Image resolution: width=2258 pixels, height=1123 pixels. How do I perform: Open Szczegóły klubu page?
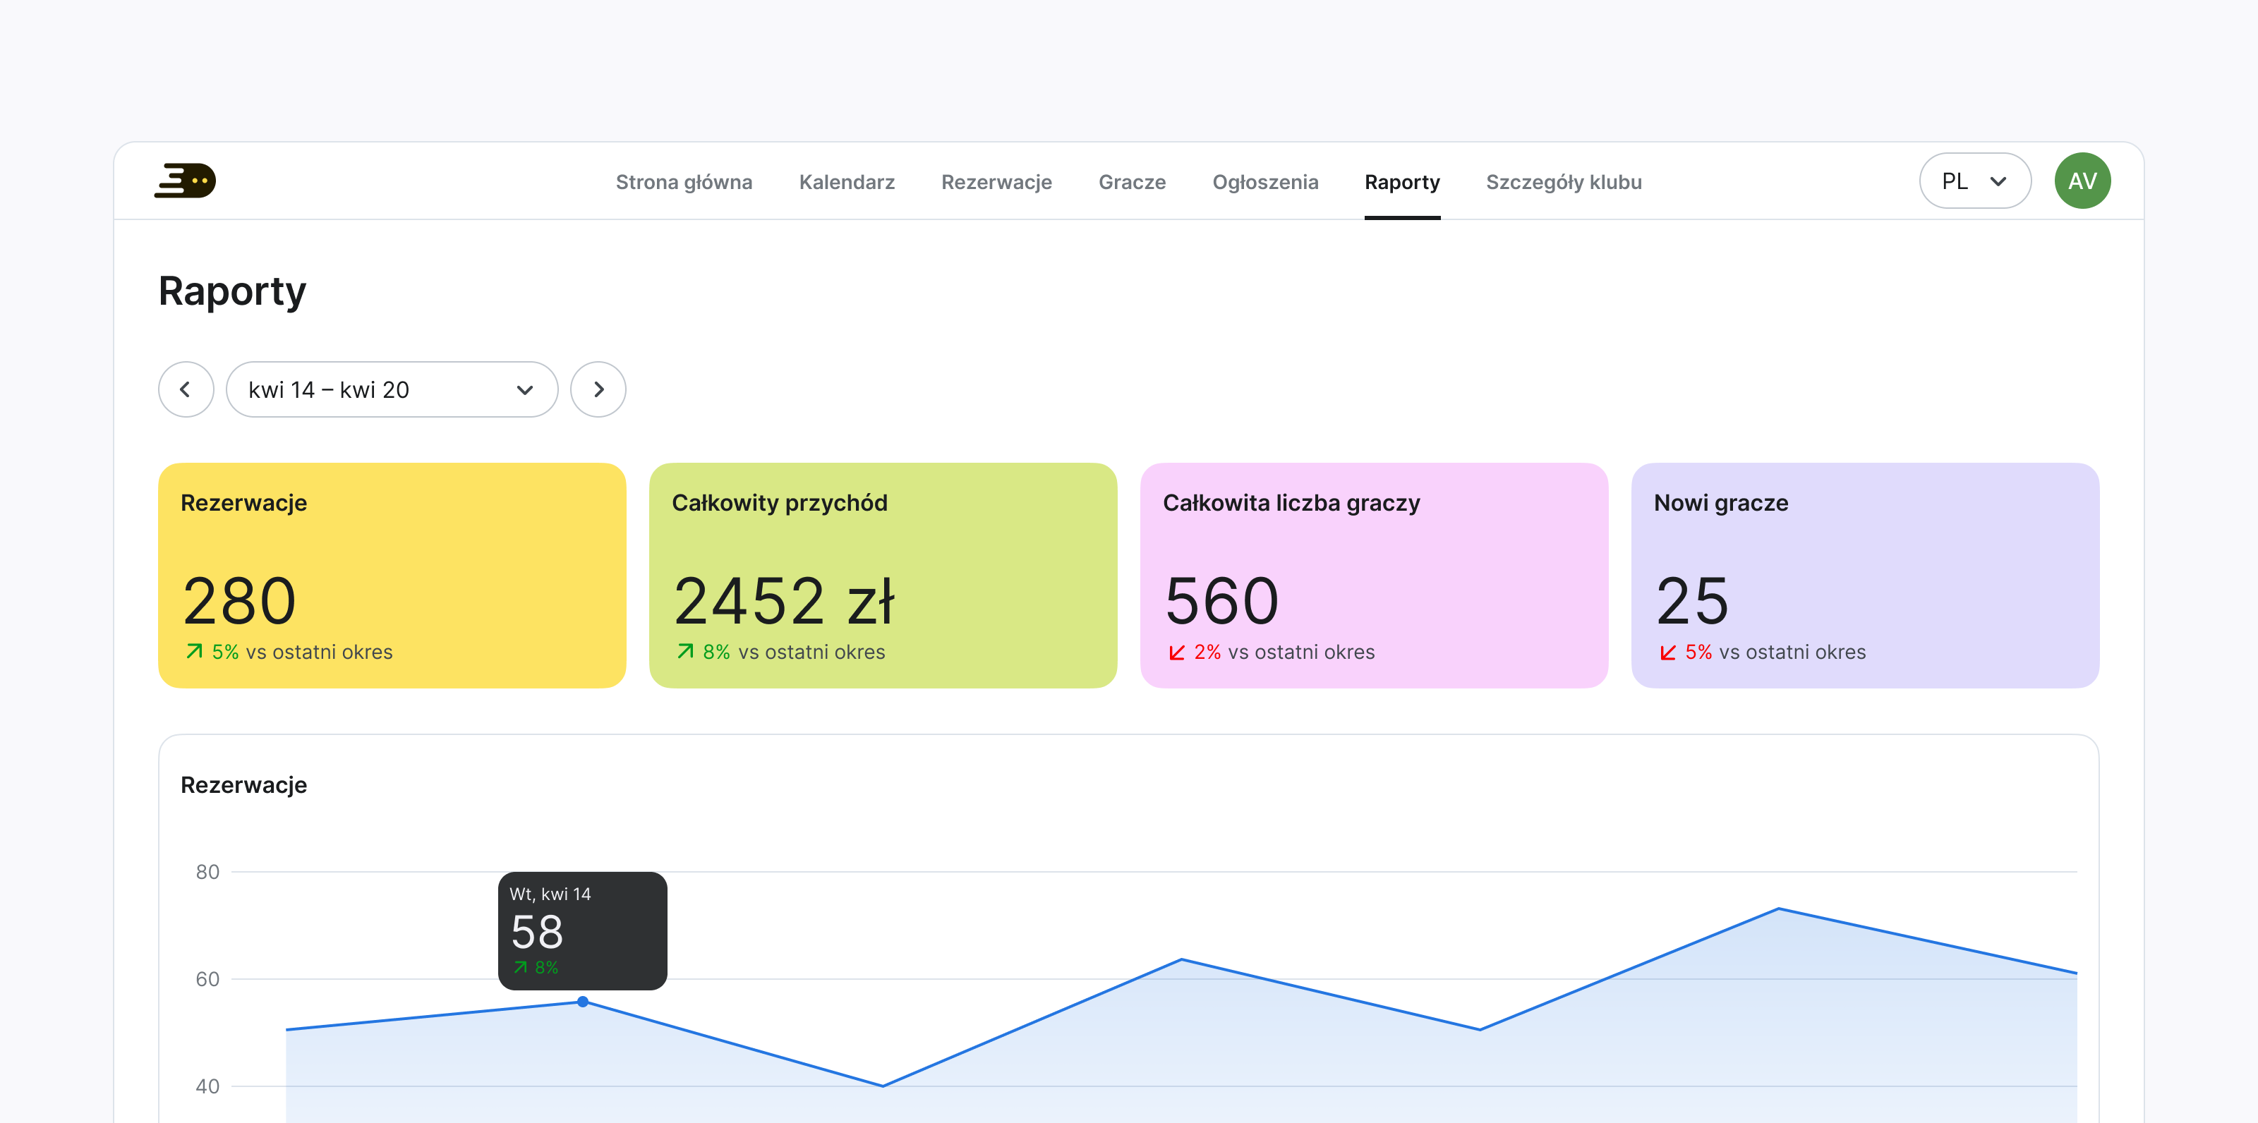[1563, 182]
